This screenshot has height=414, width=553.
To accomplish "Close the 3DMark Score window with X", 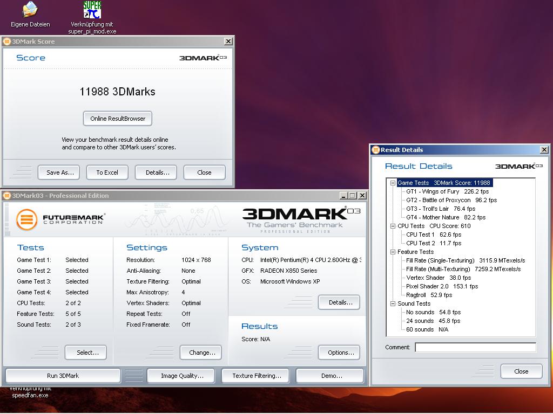I will (x=228, y=42).
